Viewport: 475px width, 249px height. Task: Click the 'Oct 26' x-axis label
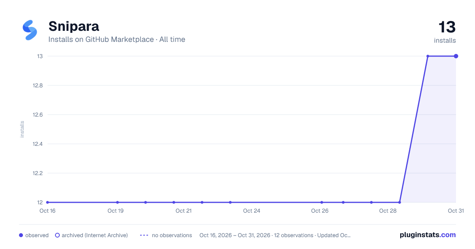coord(320,211)
